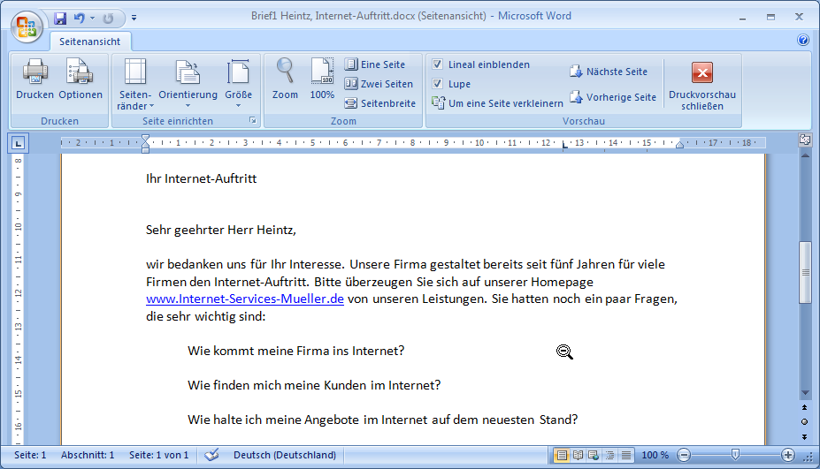Open print Optionen
820x469 pixels.
80,72
